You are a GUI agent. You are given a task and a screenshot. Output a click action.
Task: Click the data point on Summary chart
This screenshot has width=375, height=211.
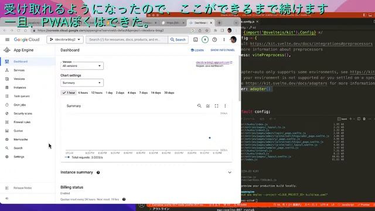[210, 138]
